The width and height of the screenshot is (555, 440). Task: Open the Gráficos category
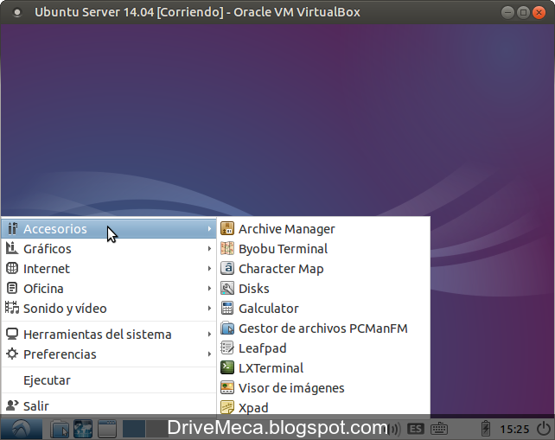109,249
